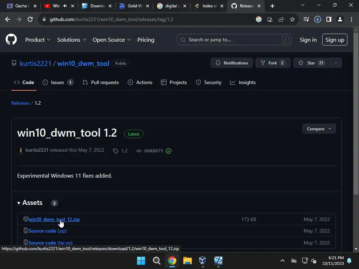Viewport: 359px width, 269px height.
Task: Open a new browser tab
Action: pos(272,6)
